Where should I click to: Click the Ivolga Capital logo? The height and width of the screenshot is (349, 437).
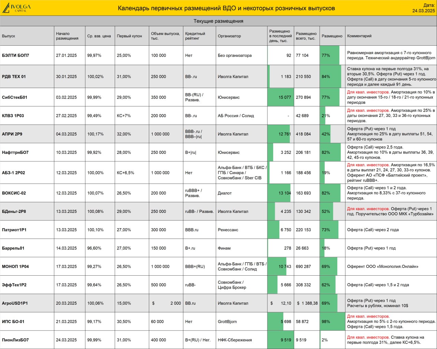pyautogui.click(x=16, y=8)
